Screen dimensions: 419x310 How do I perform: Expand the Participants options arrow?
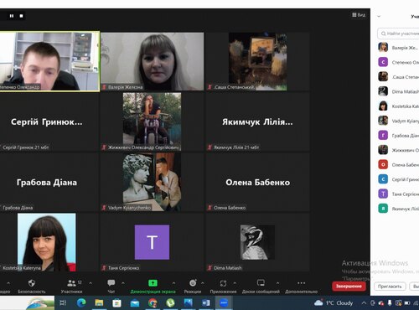pos(91,283)
